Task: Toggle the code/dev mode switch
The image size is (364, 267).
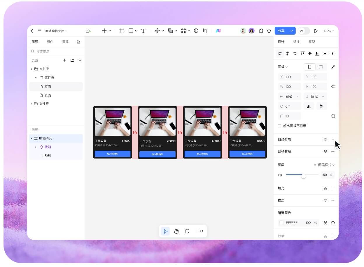Action: click(304, 31)
